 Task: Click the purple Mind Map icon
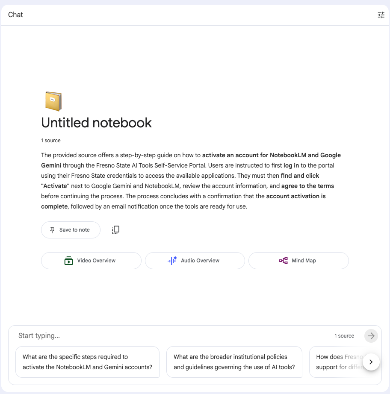(x=283, y=261)
